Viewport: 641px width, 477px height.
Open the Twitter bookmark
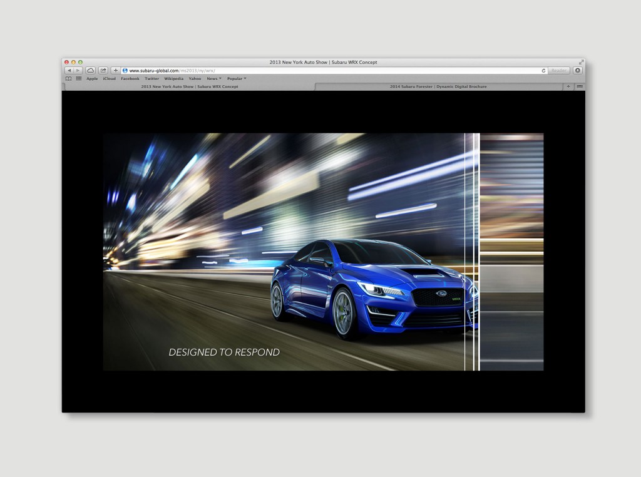[151, 78]
